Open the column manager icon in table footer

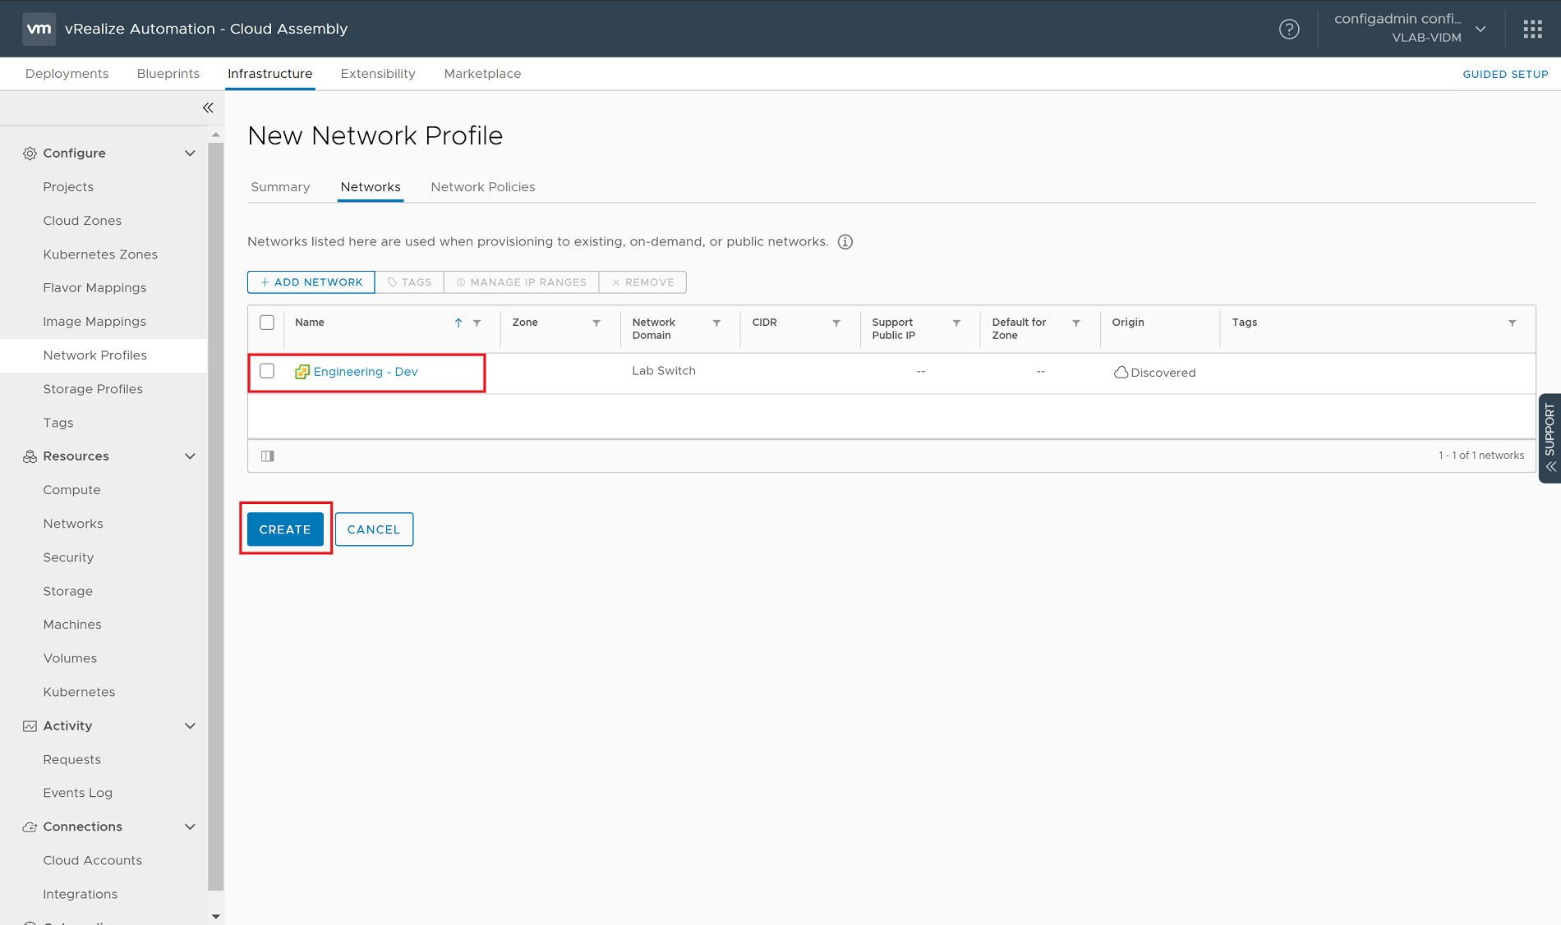click(267, 456)
